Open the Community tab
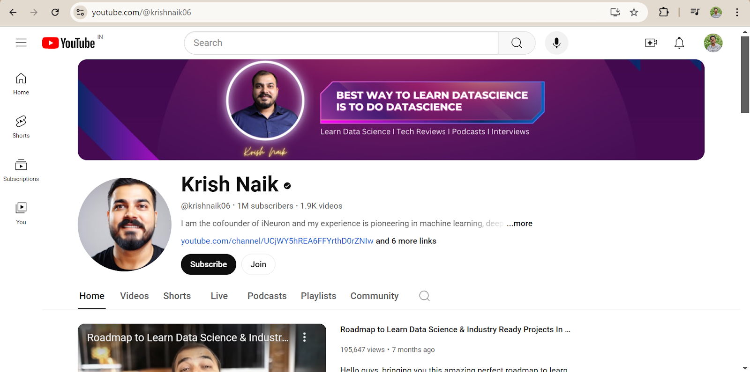 coord(375,296)
